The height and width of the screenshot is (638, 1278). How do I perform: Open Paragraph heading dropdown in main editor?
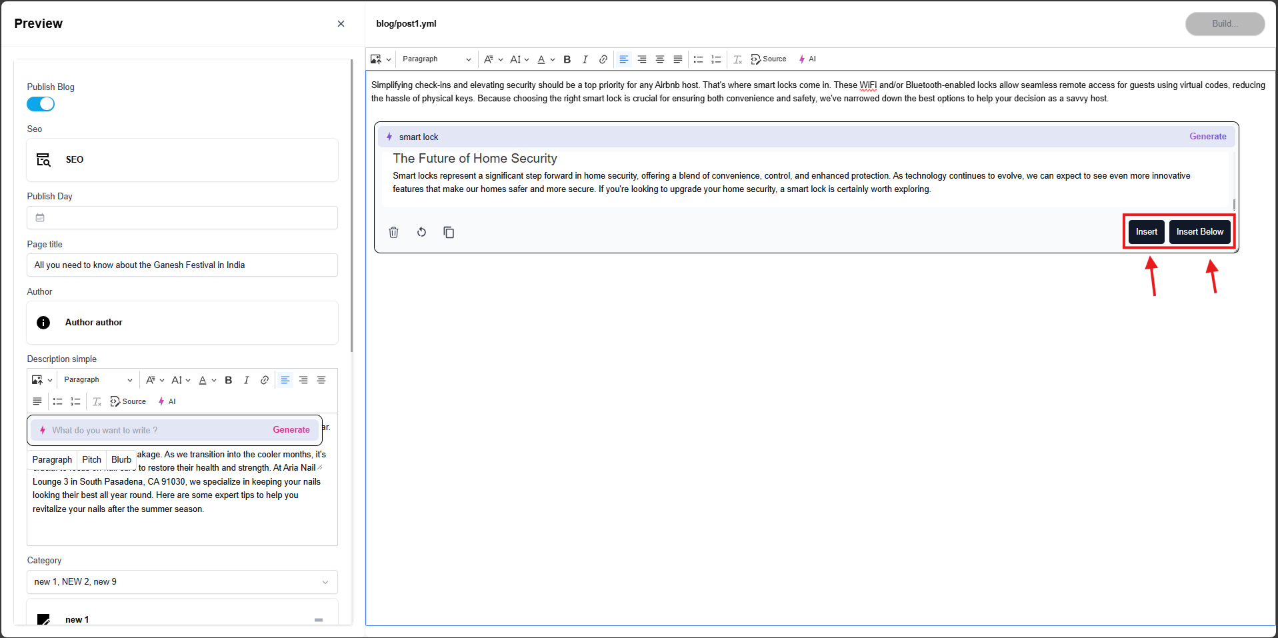[x=436, y=59]
